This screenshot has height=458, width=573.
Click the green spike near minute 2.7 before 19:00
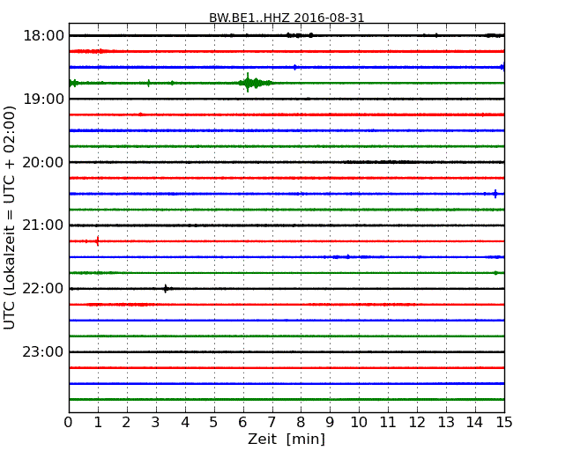coord(148,83)
